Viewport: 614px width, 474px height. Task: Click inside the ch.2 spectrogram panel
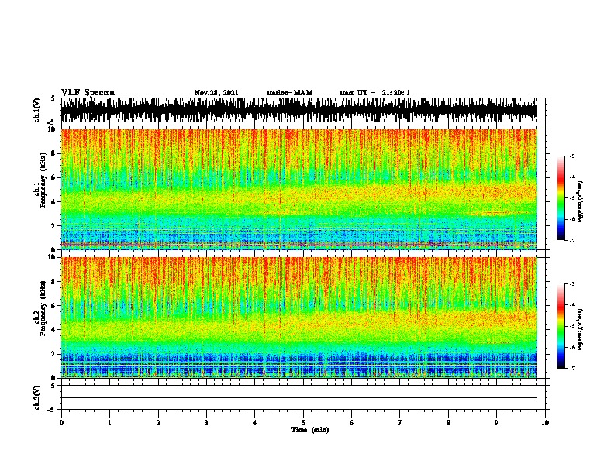(299, 318)
